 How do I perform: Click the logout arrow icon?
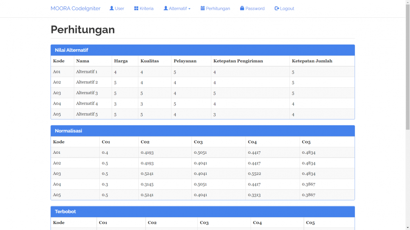coord(277,8)
